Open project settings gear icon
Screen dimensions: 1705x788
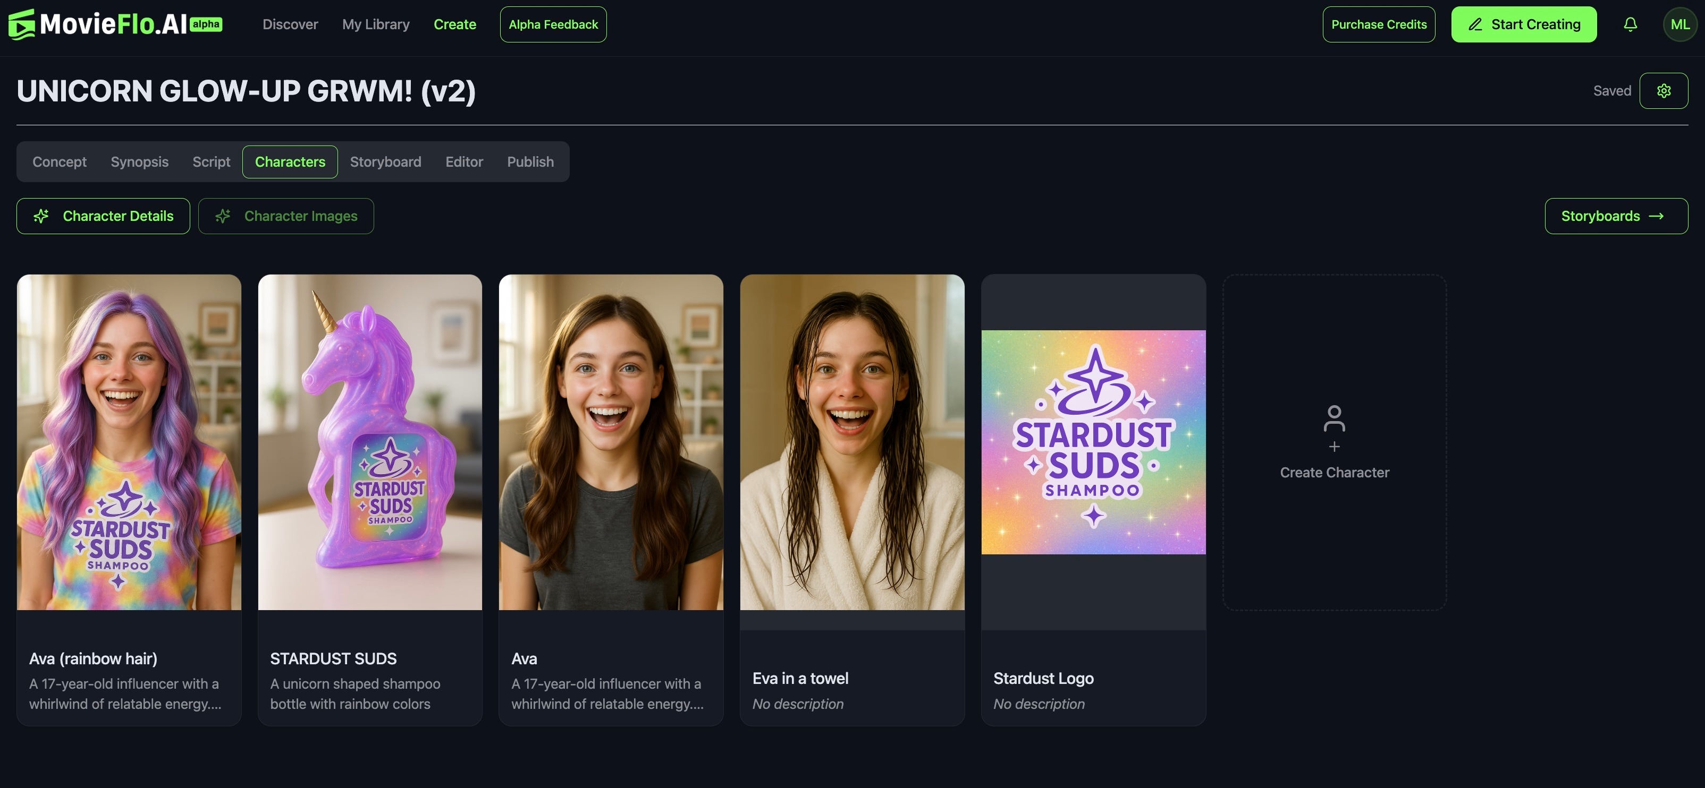point(1664,91)
